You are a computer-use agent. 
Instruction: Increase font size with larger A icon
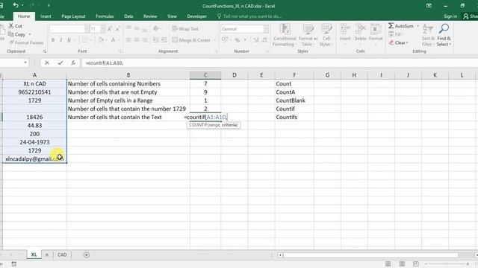(x=110, y=29)
